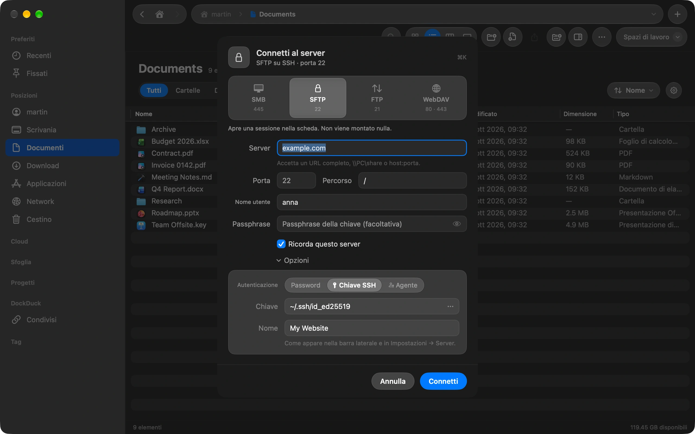Open Fissati pinned items in sidebar
Viewport: 695px width, 434px height.
pyautogui.click(x=62, y=74)
